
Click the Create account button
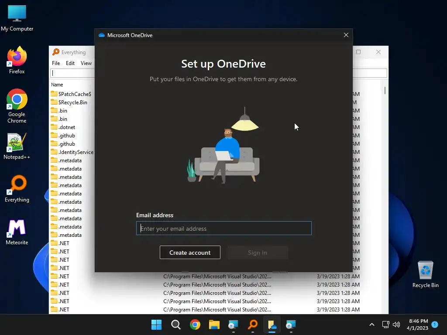190,253
